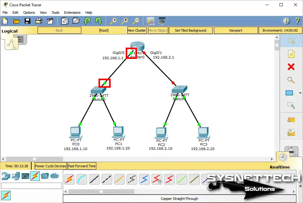This screenshot has height=203, width=303.
Task: Open the Edit menu
Action: [15, 13]
